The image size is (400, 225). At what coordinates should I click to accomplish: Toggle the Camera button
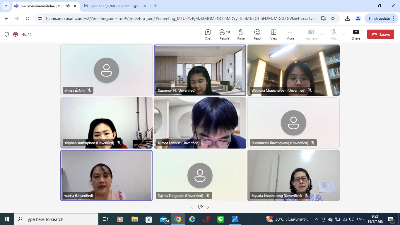pos(312,34)
